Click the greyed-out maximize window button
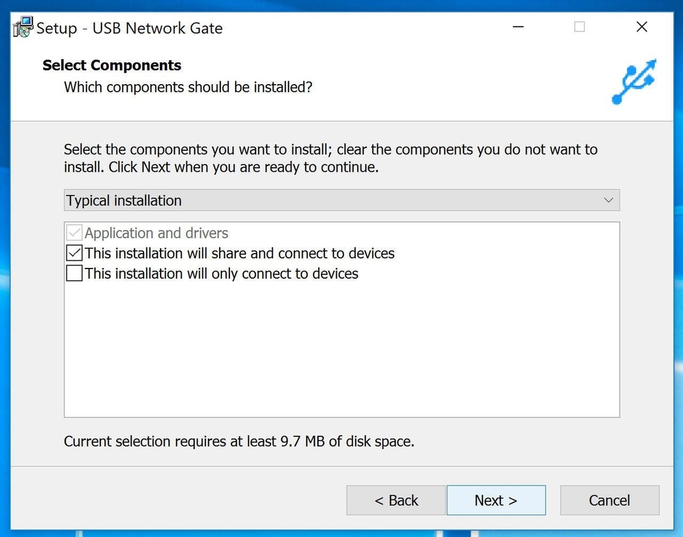 tap(579, 27)
